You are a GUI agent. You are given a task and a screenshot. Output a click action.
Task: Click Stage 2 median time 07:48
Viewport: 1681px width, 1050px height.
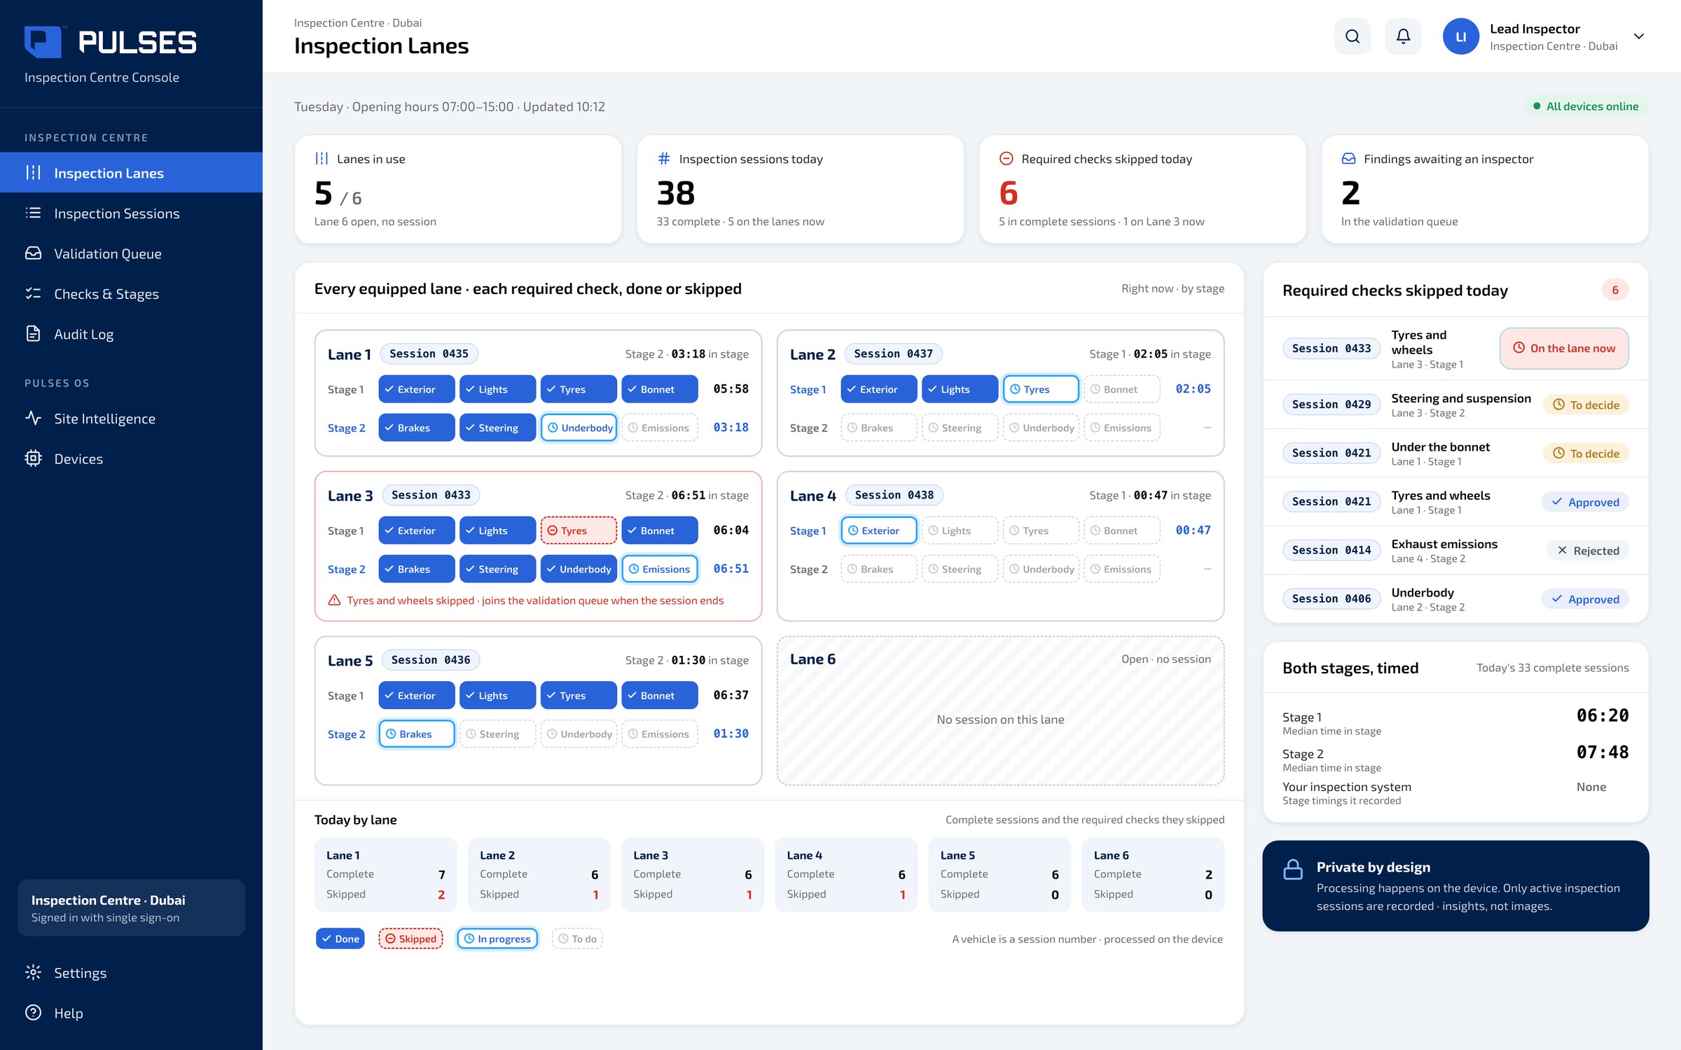click(1603, 752)
